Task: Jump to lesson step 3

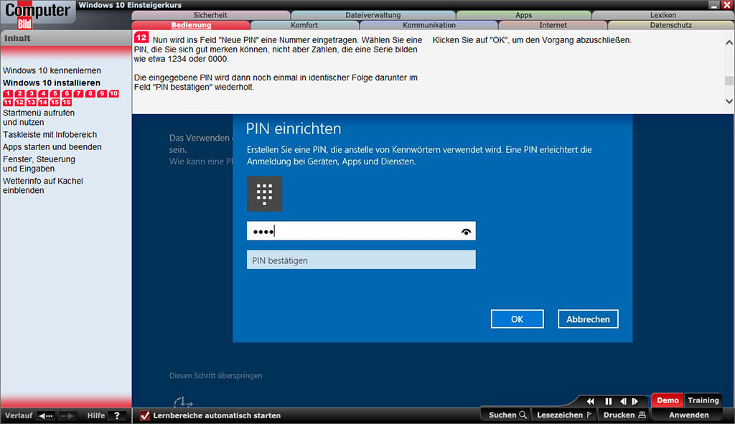Action: [32, 93]
